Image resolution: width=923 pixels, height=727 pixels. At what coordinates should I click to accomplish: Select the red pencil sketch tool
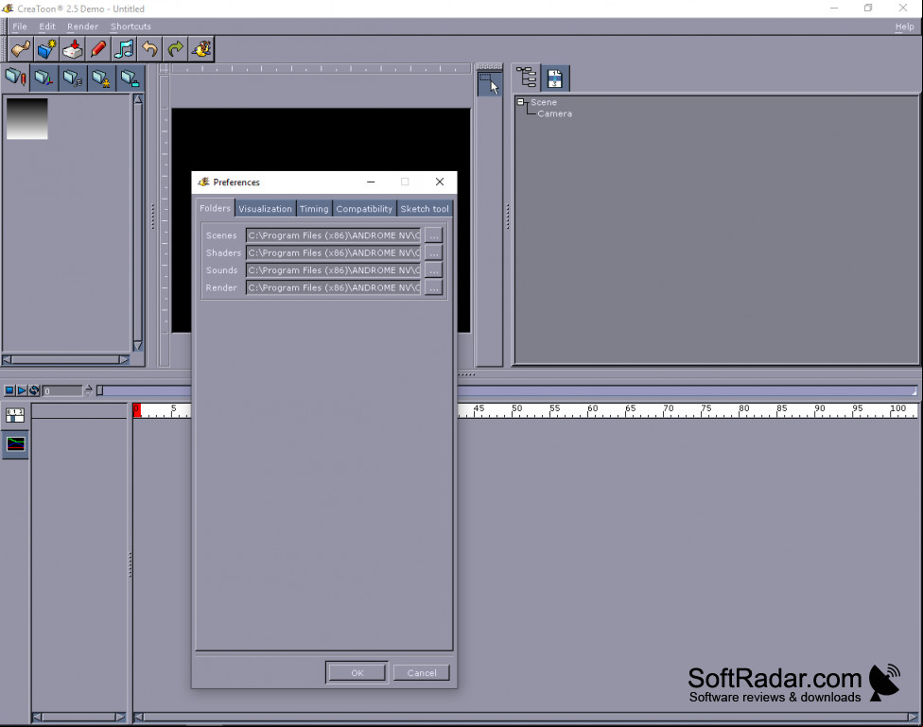coord(98,49)
